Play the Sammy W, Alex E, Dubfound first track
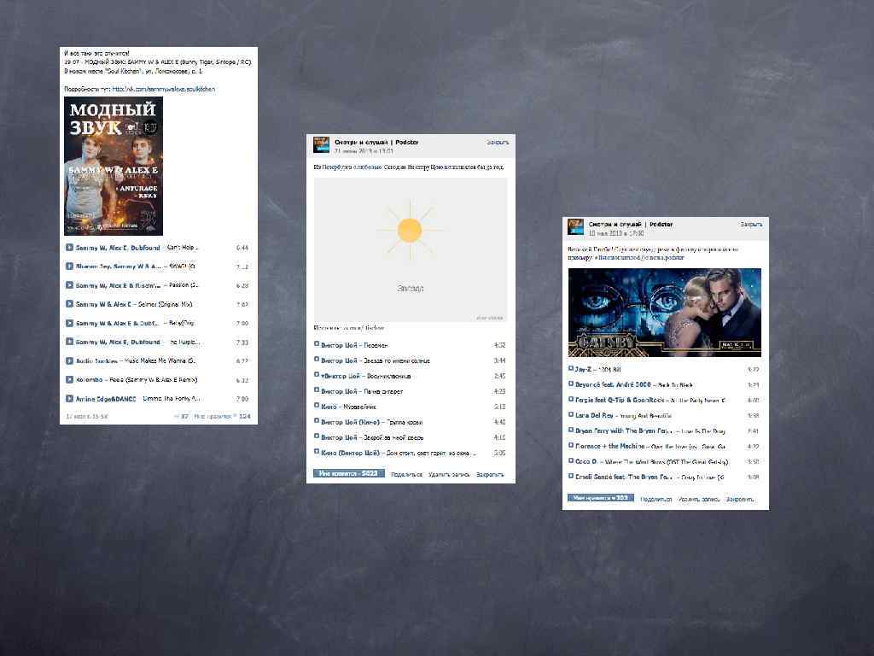This screenshot has width=874, height=656. click(69, 247)
